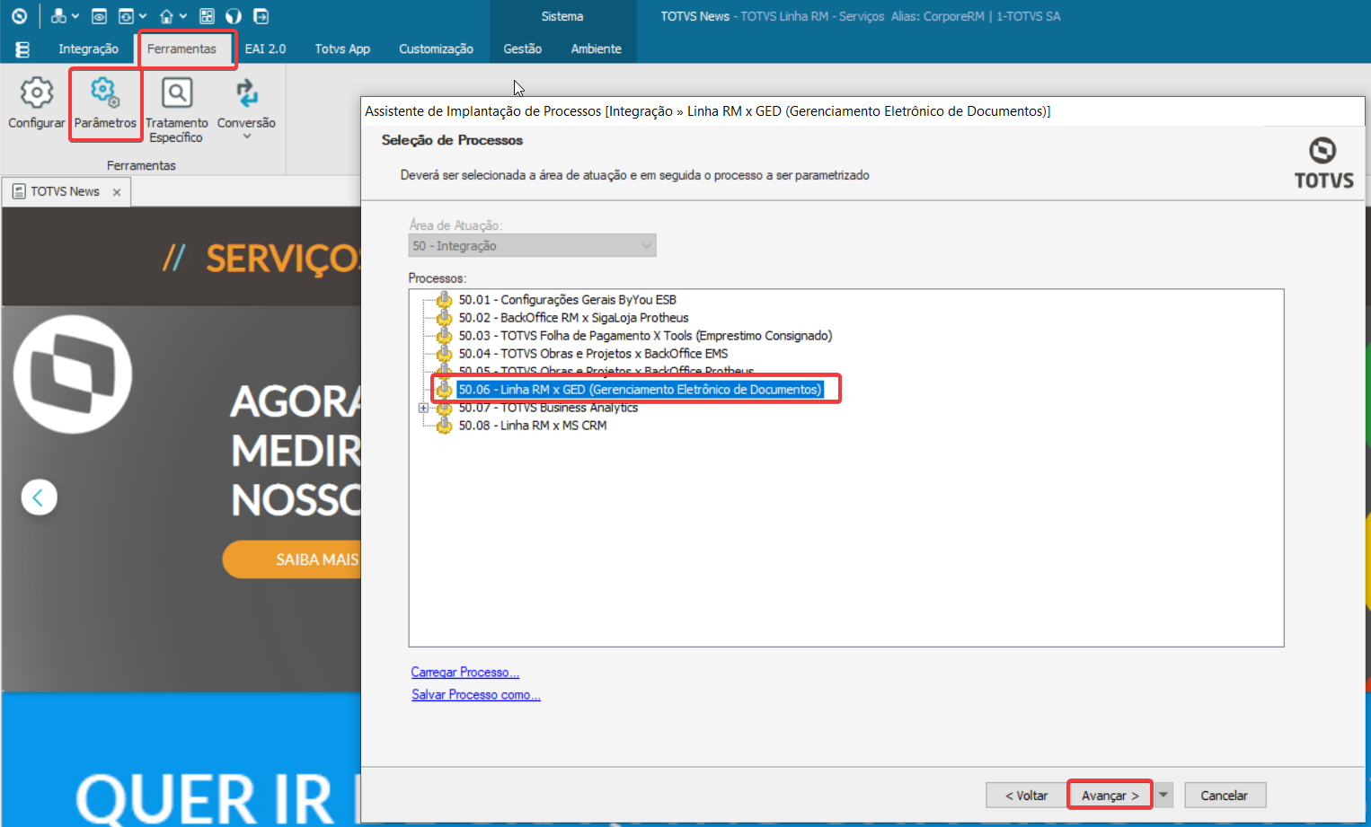The height and width of the screenshot is (827, 1371).
Task: Go to the Totvs App ribbon tab
Action: (342, 49)
